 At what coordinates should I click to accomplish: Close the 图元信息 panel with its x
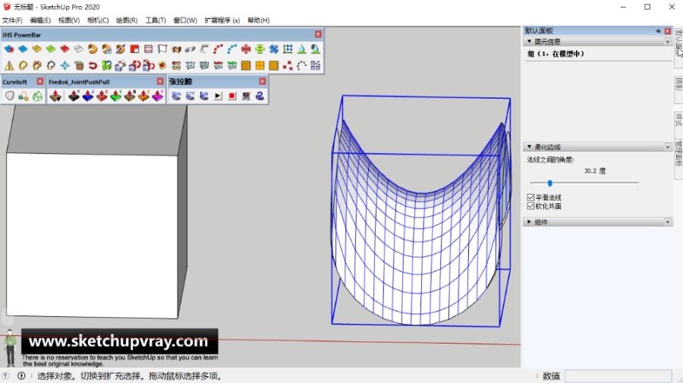click(x=668, y=42)
